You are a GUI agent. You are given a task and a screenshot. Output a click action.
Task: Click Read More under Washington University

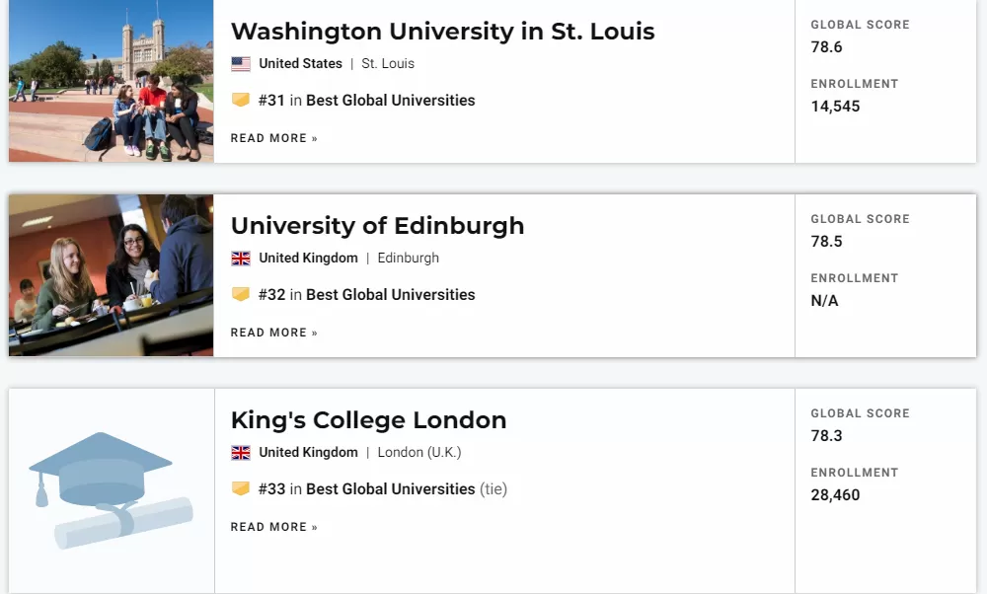click(273, 138)
